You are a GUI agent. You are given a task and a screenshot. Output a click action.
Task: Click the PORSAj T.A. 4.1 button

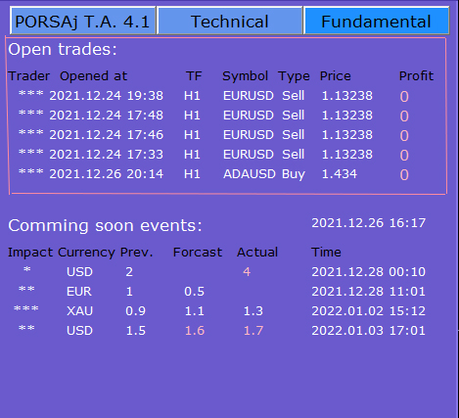[x=82, y=21]
